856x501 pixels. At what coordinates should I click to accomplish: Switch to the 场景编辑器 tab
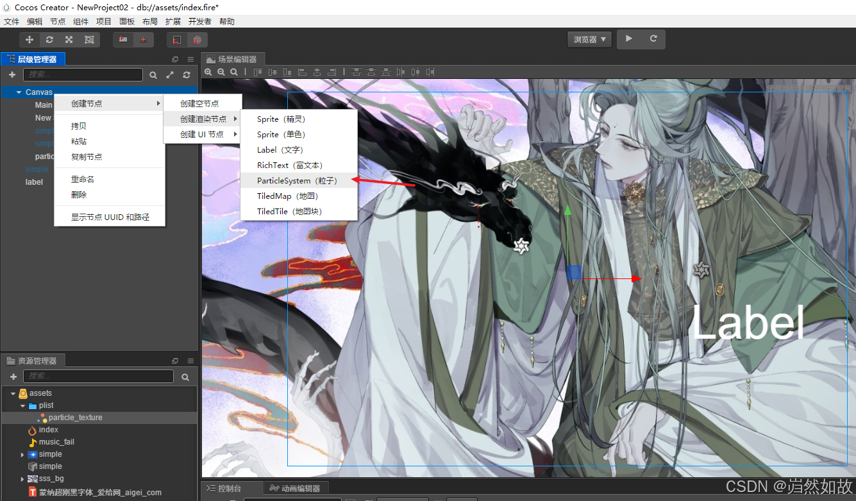click(233, 59)
